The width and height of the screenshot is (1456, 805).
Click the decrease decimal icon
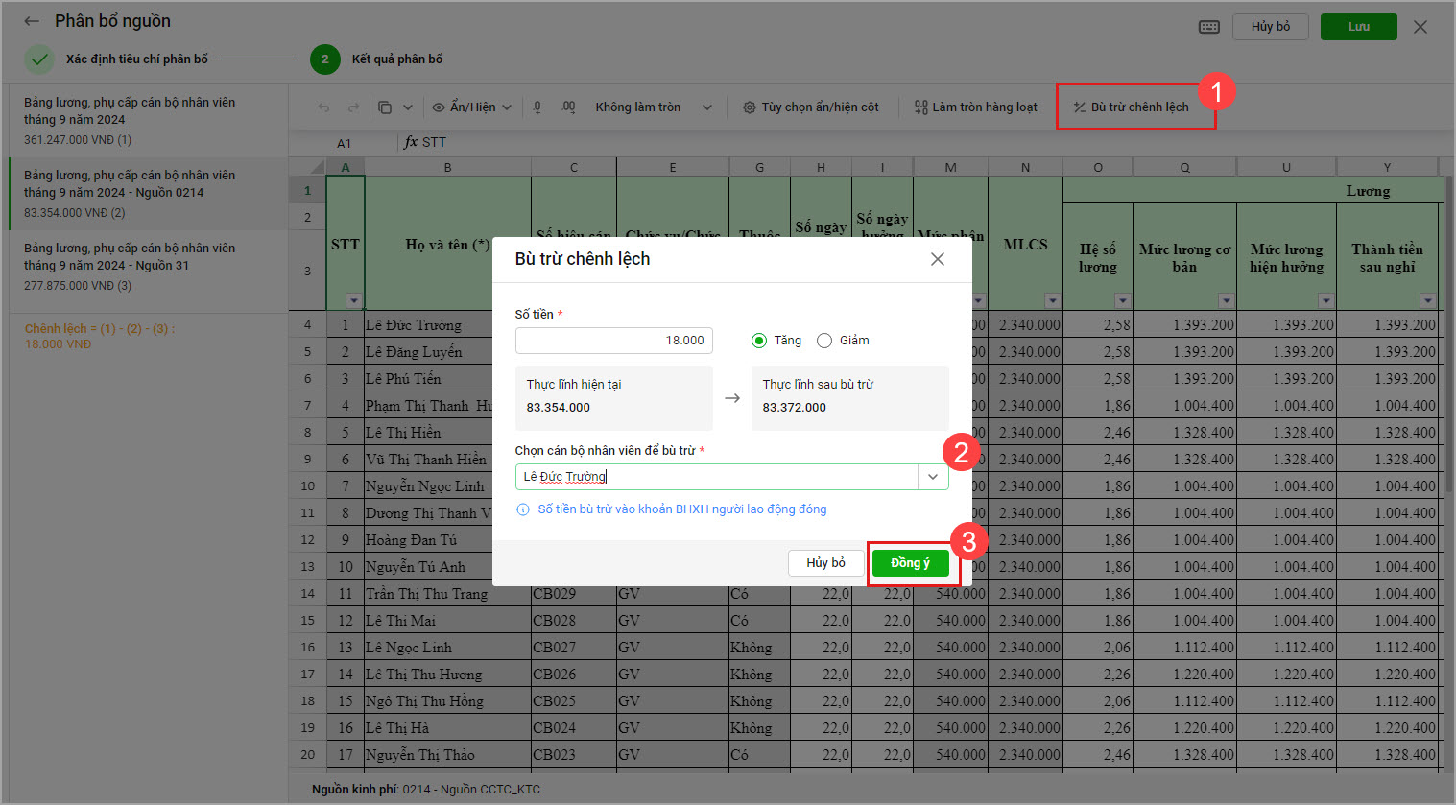tap(537, 107)
